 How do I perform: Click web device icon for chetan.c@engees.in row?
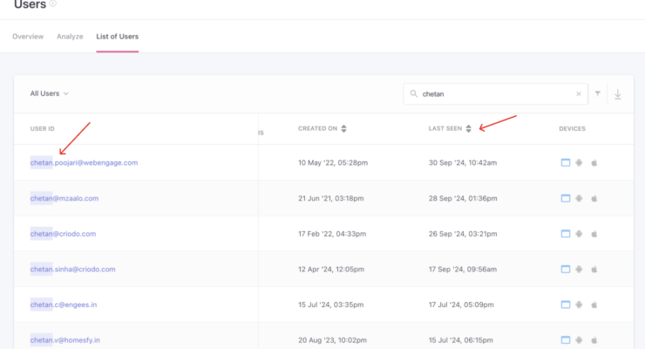coord(565,305)
